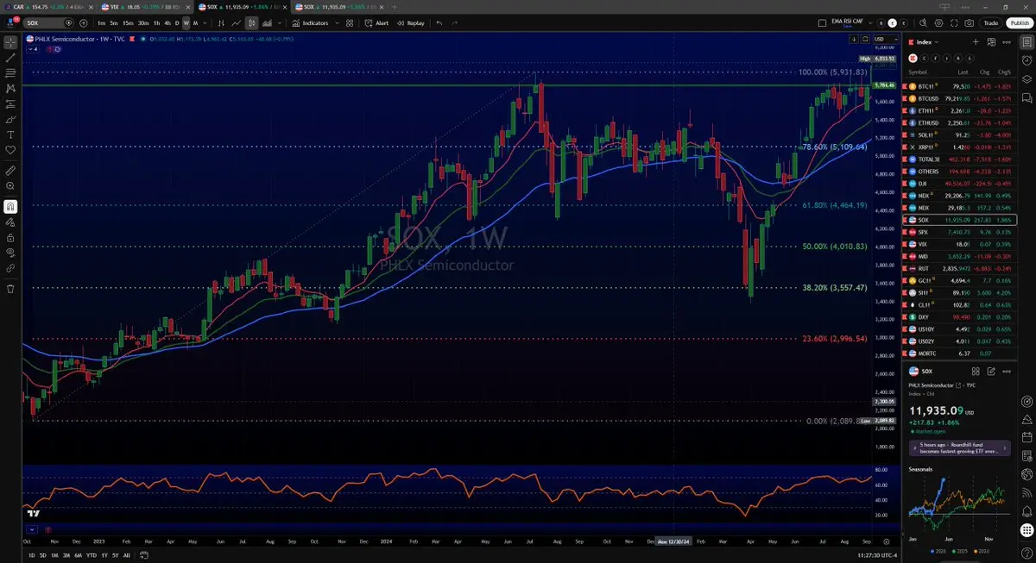
Task: Switch to the VIX browser tab
Action: coord(145,6)
